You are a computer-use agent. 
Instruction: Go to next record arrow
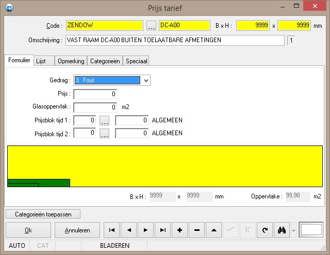coord(145,230)
